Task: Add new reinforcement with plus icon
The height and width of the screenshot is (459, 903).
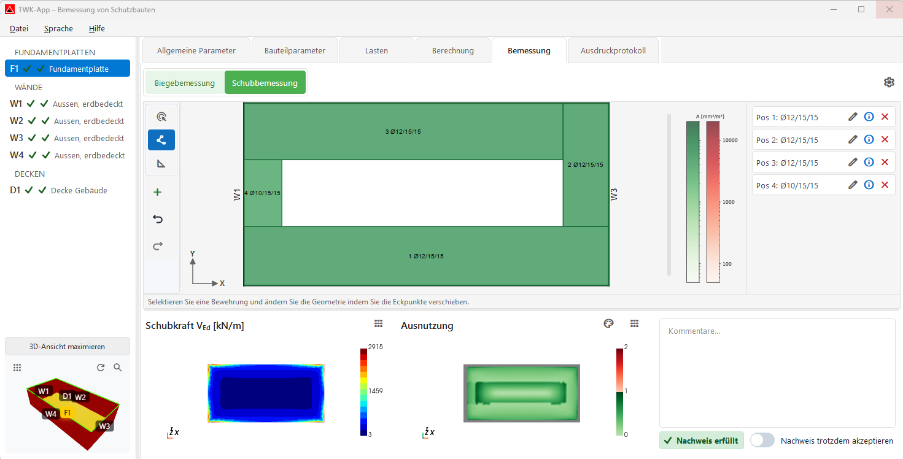Action: 158,192
